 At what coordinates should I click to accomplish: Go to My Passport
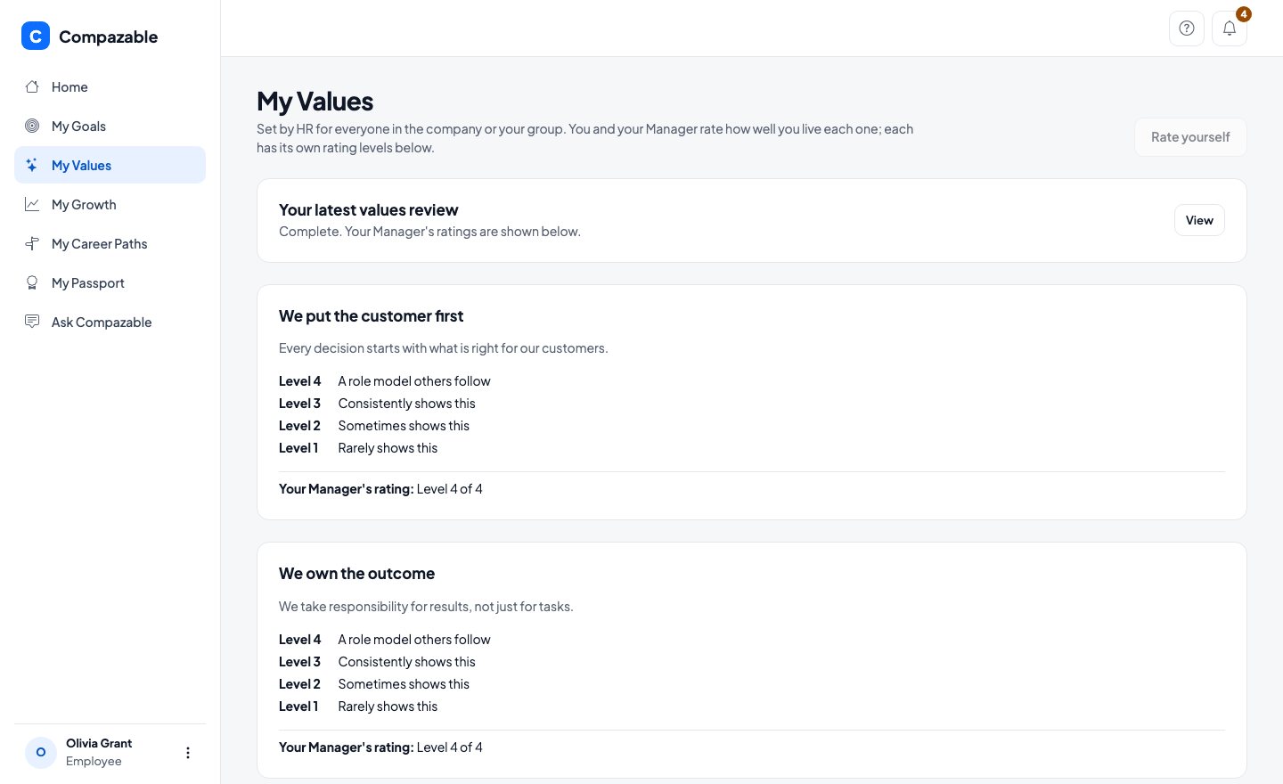tap(110, 282)
